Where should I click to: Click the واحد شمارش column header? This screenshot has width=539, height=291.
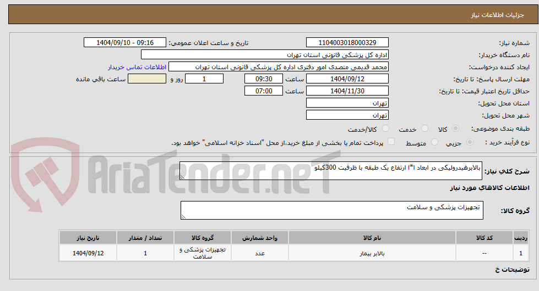(259, 238)
